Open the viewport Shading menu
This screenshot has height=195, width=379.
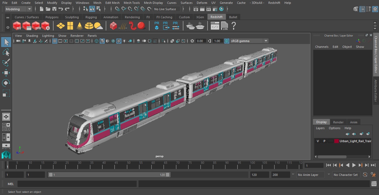(x=32, y=36)
